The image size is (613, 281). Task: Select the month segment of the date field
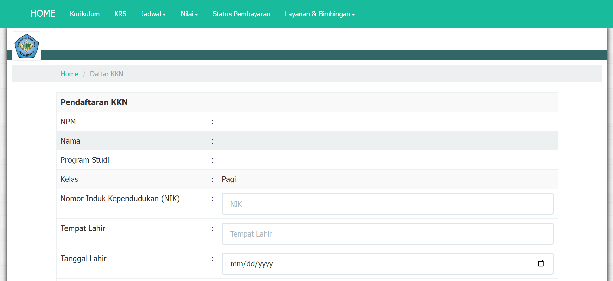point(236,264)
